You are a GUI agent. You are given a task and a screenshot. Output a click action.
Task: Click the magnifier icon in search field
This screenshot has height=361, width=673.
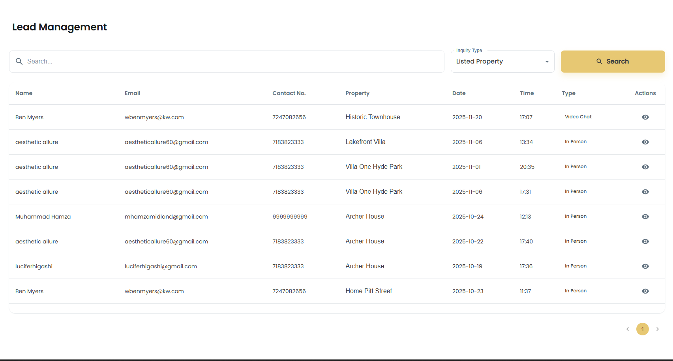[x=19, y=62]
